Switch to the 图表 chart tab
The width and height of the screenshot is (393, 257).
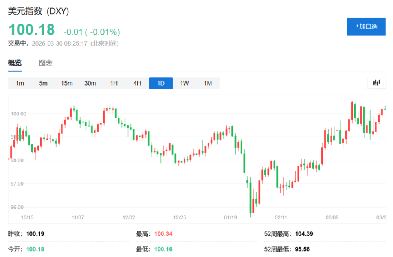pyautogui.click(x=46, y=63)
